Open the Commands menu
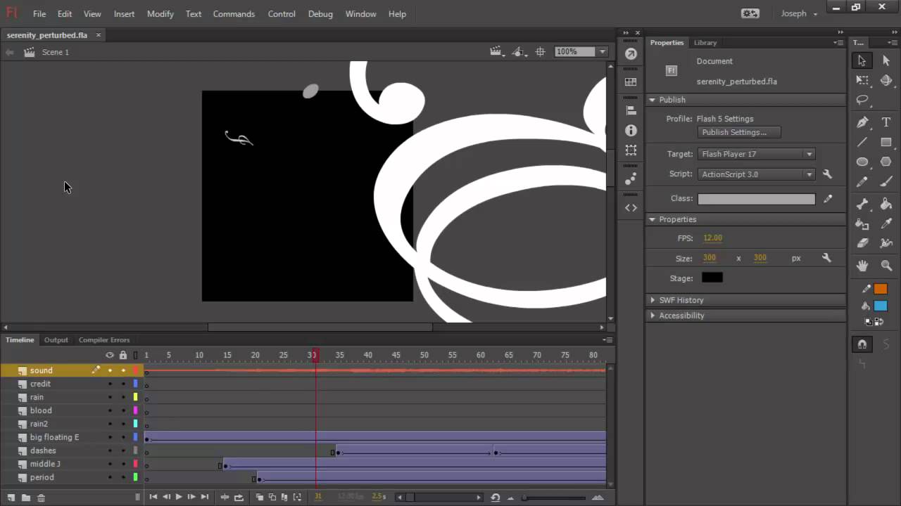 (234, 14)
